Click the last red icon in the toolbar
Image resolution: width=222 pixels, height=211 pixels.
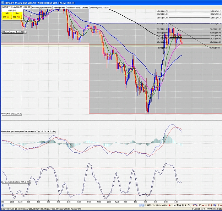[x=221, y=205]
